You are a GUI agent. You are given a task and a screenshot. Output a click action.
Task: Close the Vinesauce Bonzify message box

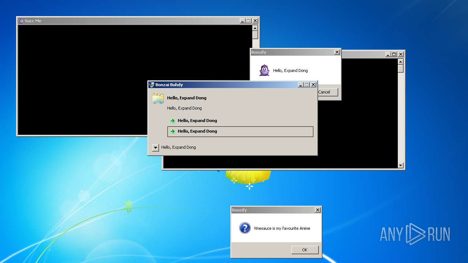pyautogui.click(x=318, y=210)
